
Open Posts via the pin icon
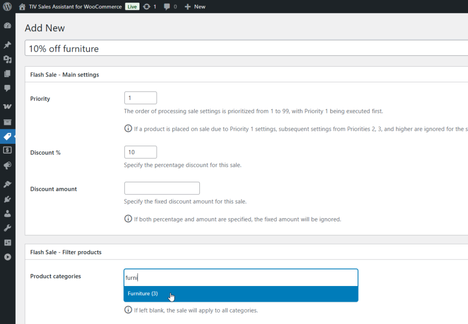tap(7, 45)
